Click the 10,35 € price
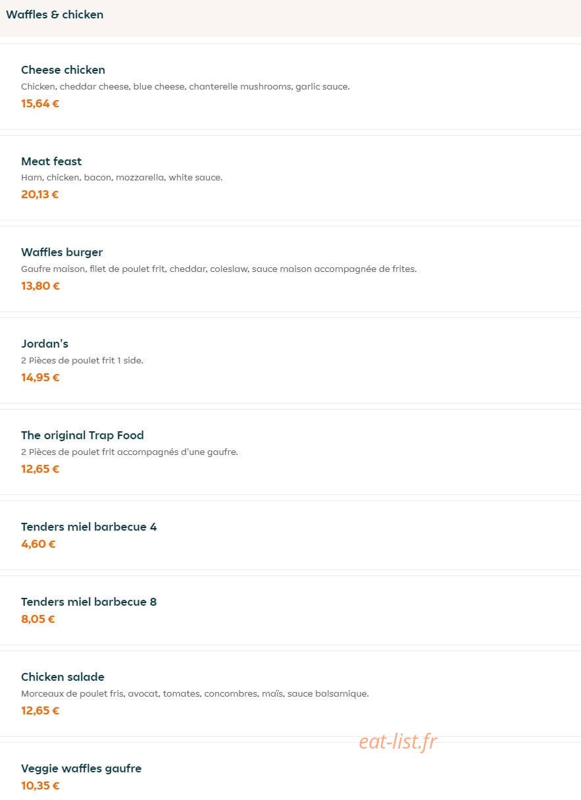Image resolution: width=581 pixels, height=800 pixels. pyautogui.click(x=40, y=786)
